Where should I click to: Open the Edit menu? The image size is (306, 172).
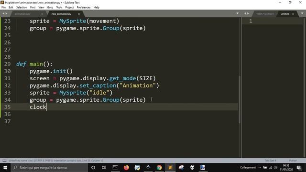(11, 8)
